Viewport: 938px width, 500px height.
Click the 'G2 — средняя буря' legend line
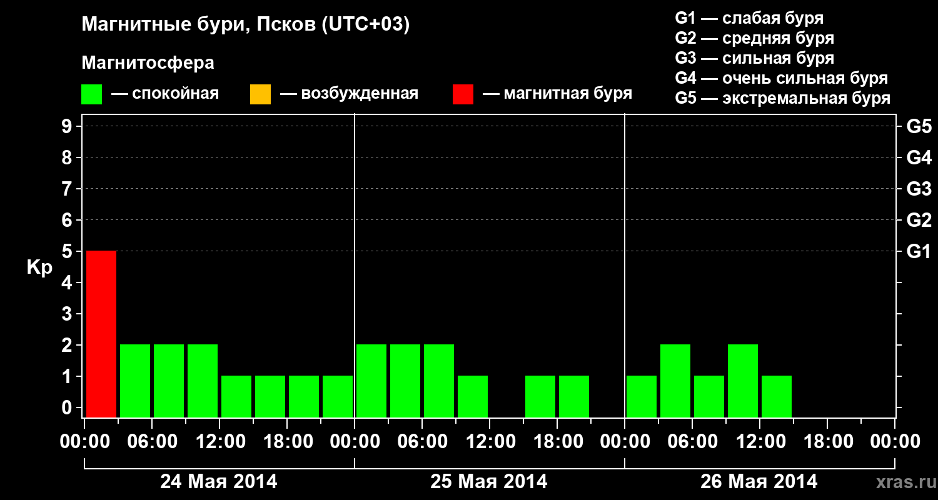coord(755,38)
